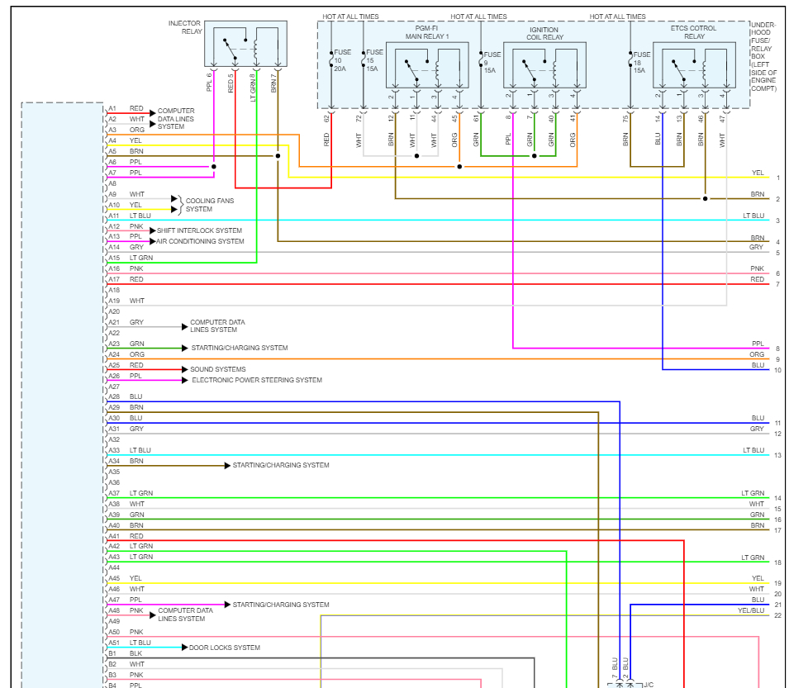Select the FUSE 10 20A label
Screen dimensions: 789x688
pos(342,60)
